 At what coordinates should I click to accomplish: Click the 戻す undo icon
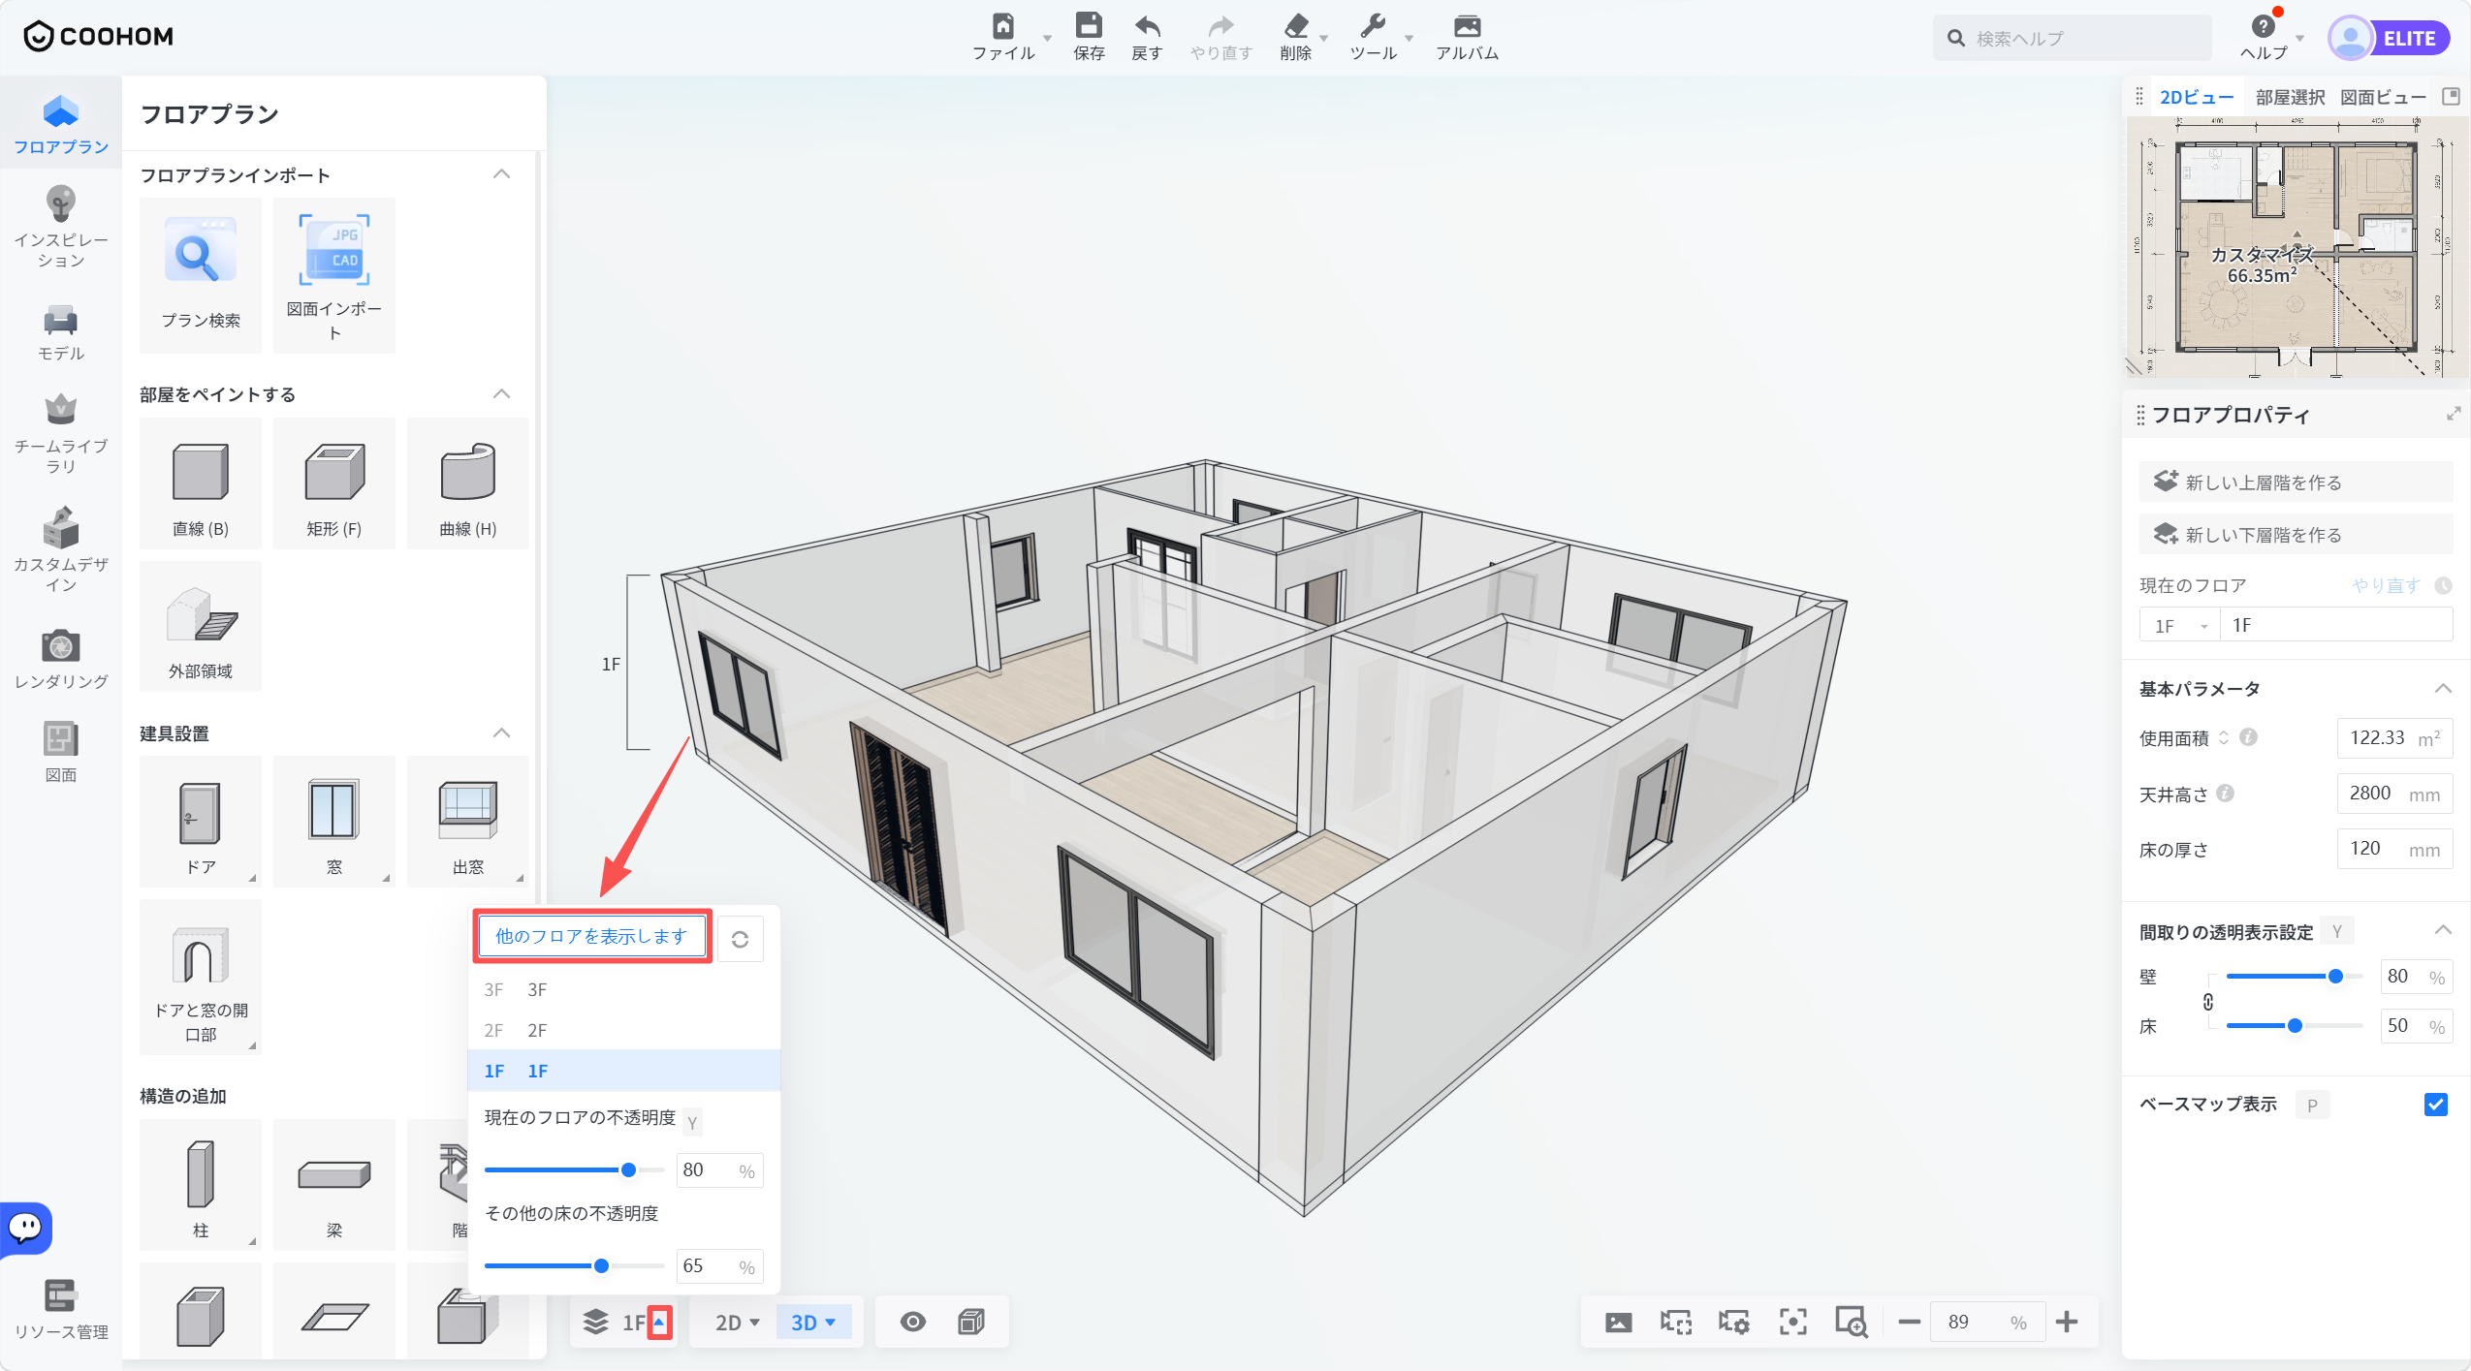[x=1147, y=26]
